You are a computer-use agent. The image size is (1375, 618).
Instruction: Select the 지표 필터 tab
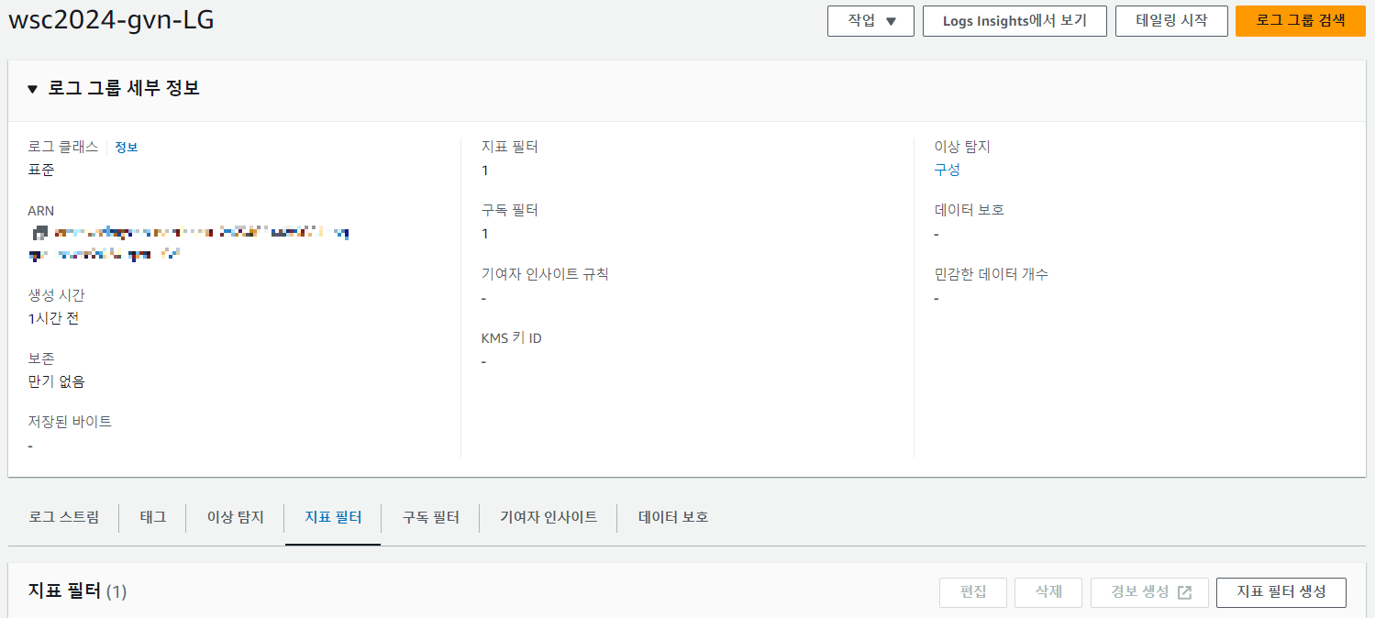333,517
